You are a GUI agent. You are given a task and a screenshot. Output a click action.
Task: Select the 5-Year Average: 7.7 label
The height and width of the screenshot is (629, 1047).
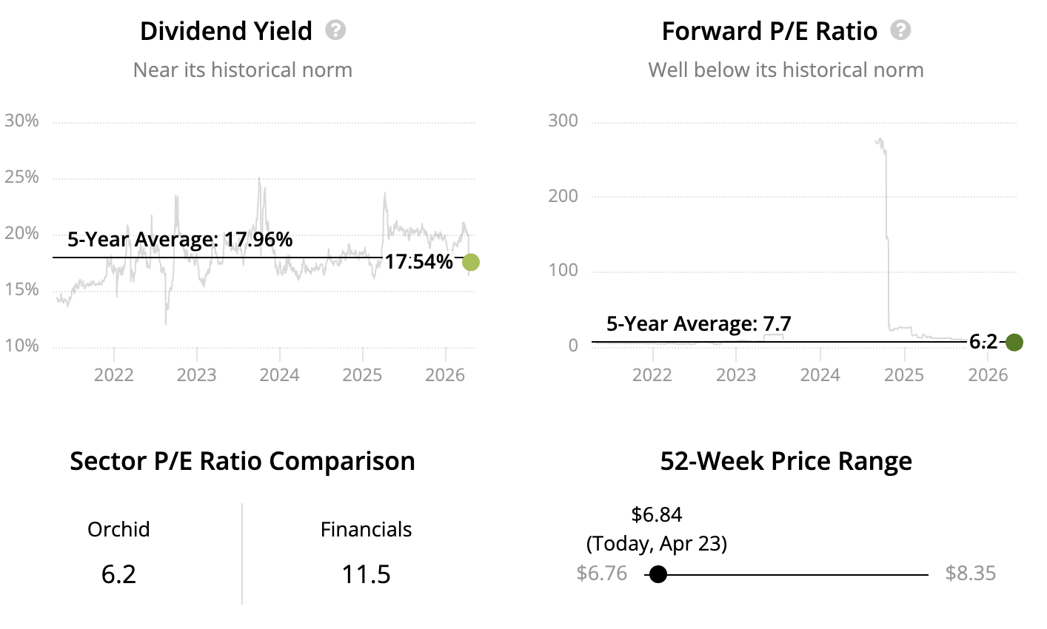click(x=698, y=324)
